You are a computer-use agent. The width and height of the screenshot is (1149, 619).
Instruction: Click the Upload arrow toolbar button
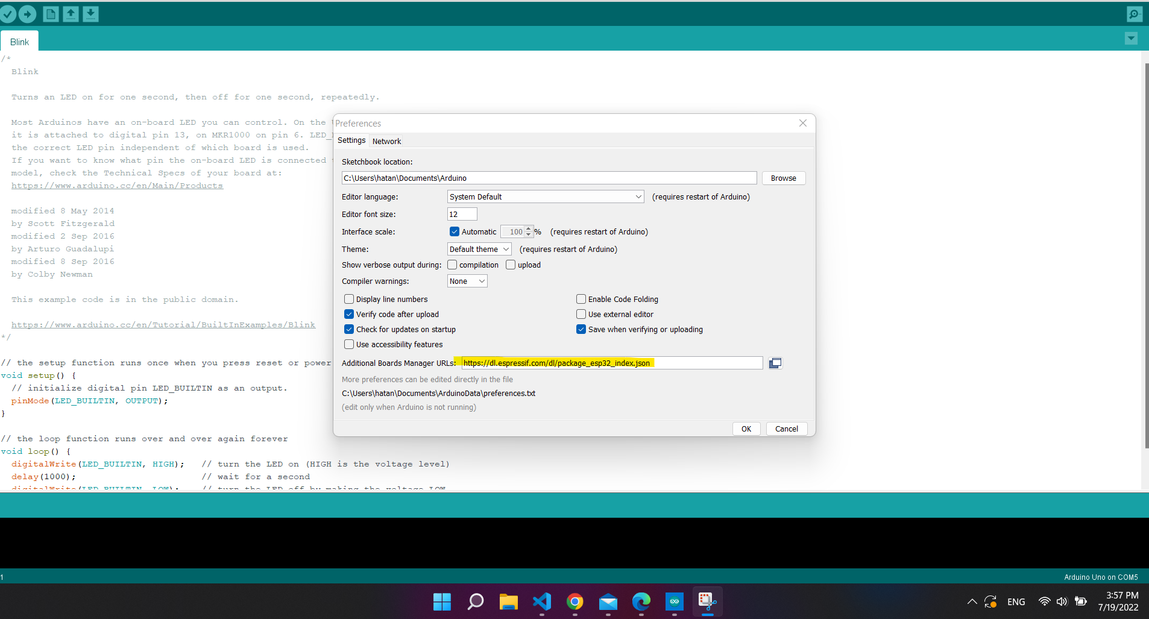[27, 14]
